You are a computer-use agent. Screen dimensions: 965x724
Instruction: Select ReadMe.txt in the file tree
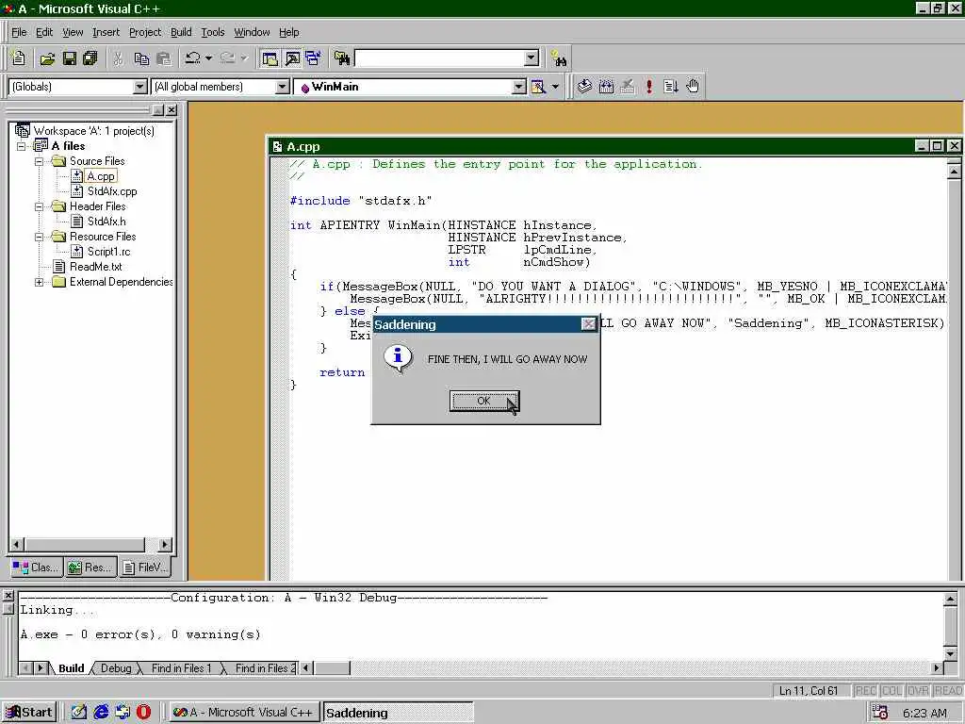[95, 267]
